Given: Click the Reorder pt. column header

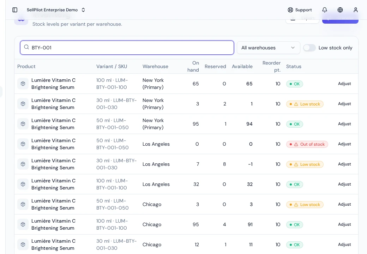Looking at the screenshot, I should (x=271, y=66).
